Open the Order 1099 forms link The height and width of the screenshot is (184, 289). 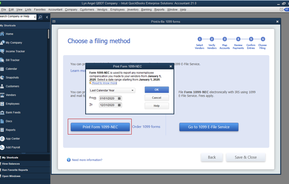pyautogui.click(x=146, y=127)
